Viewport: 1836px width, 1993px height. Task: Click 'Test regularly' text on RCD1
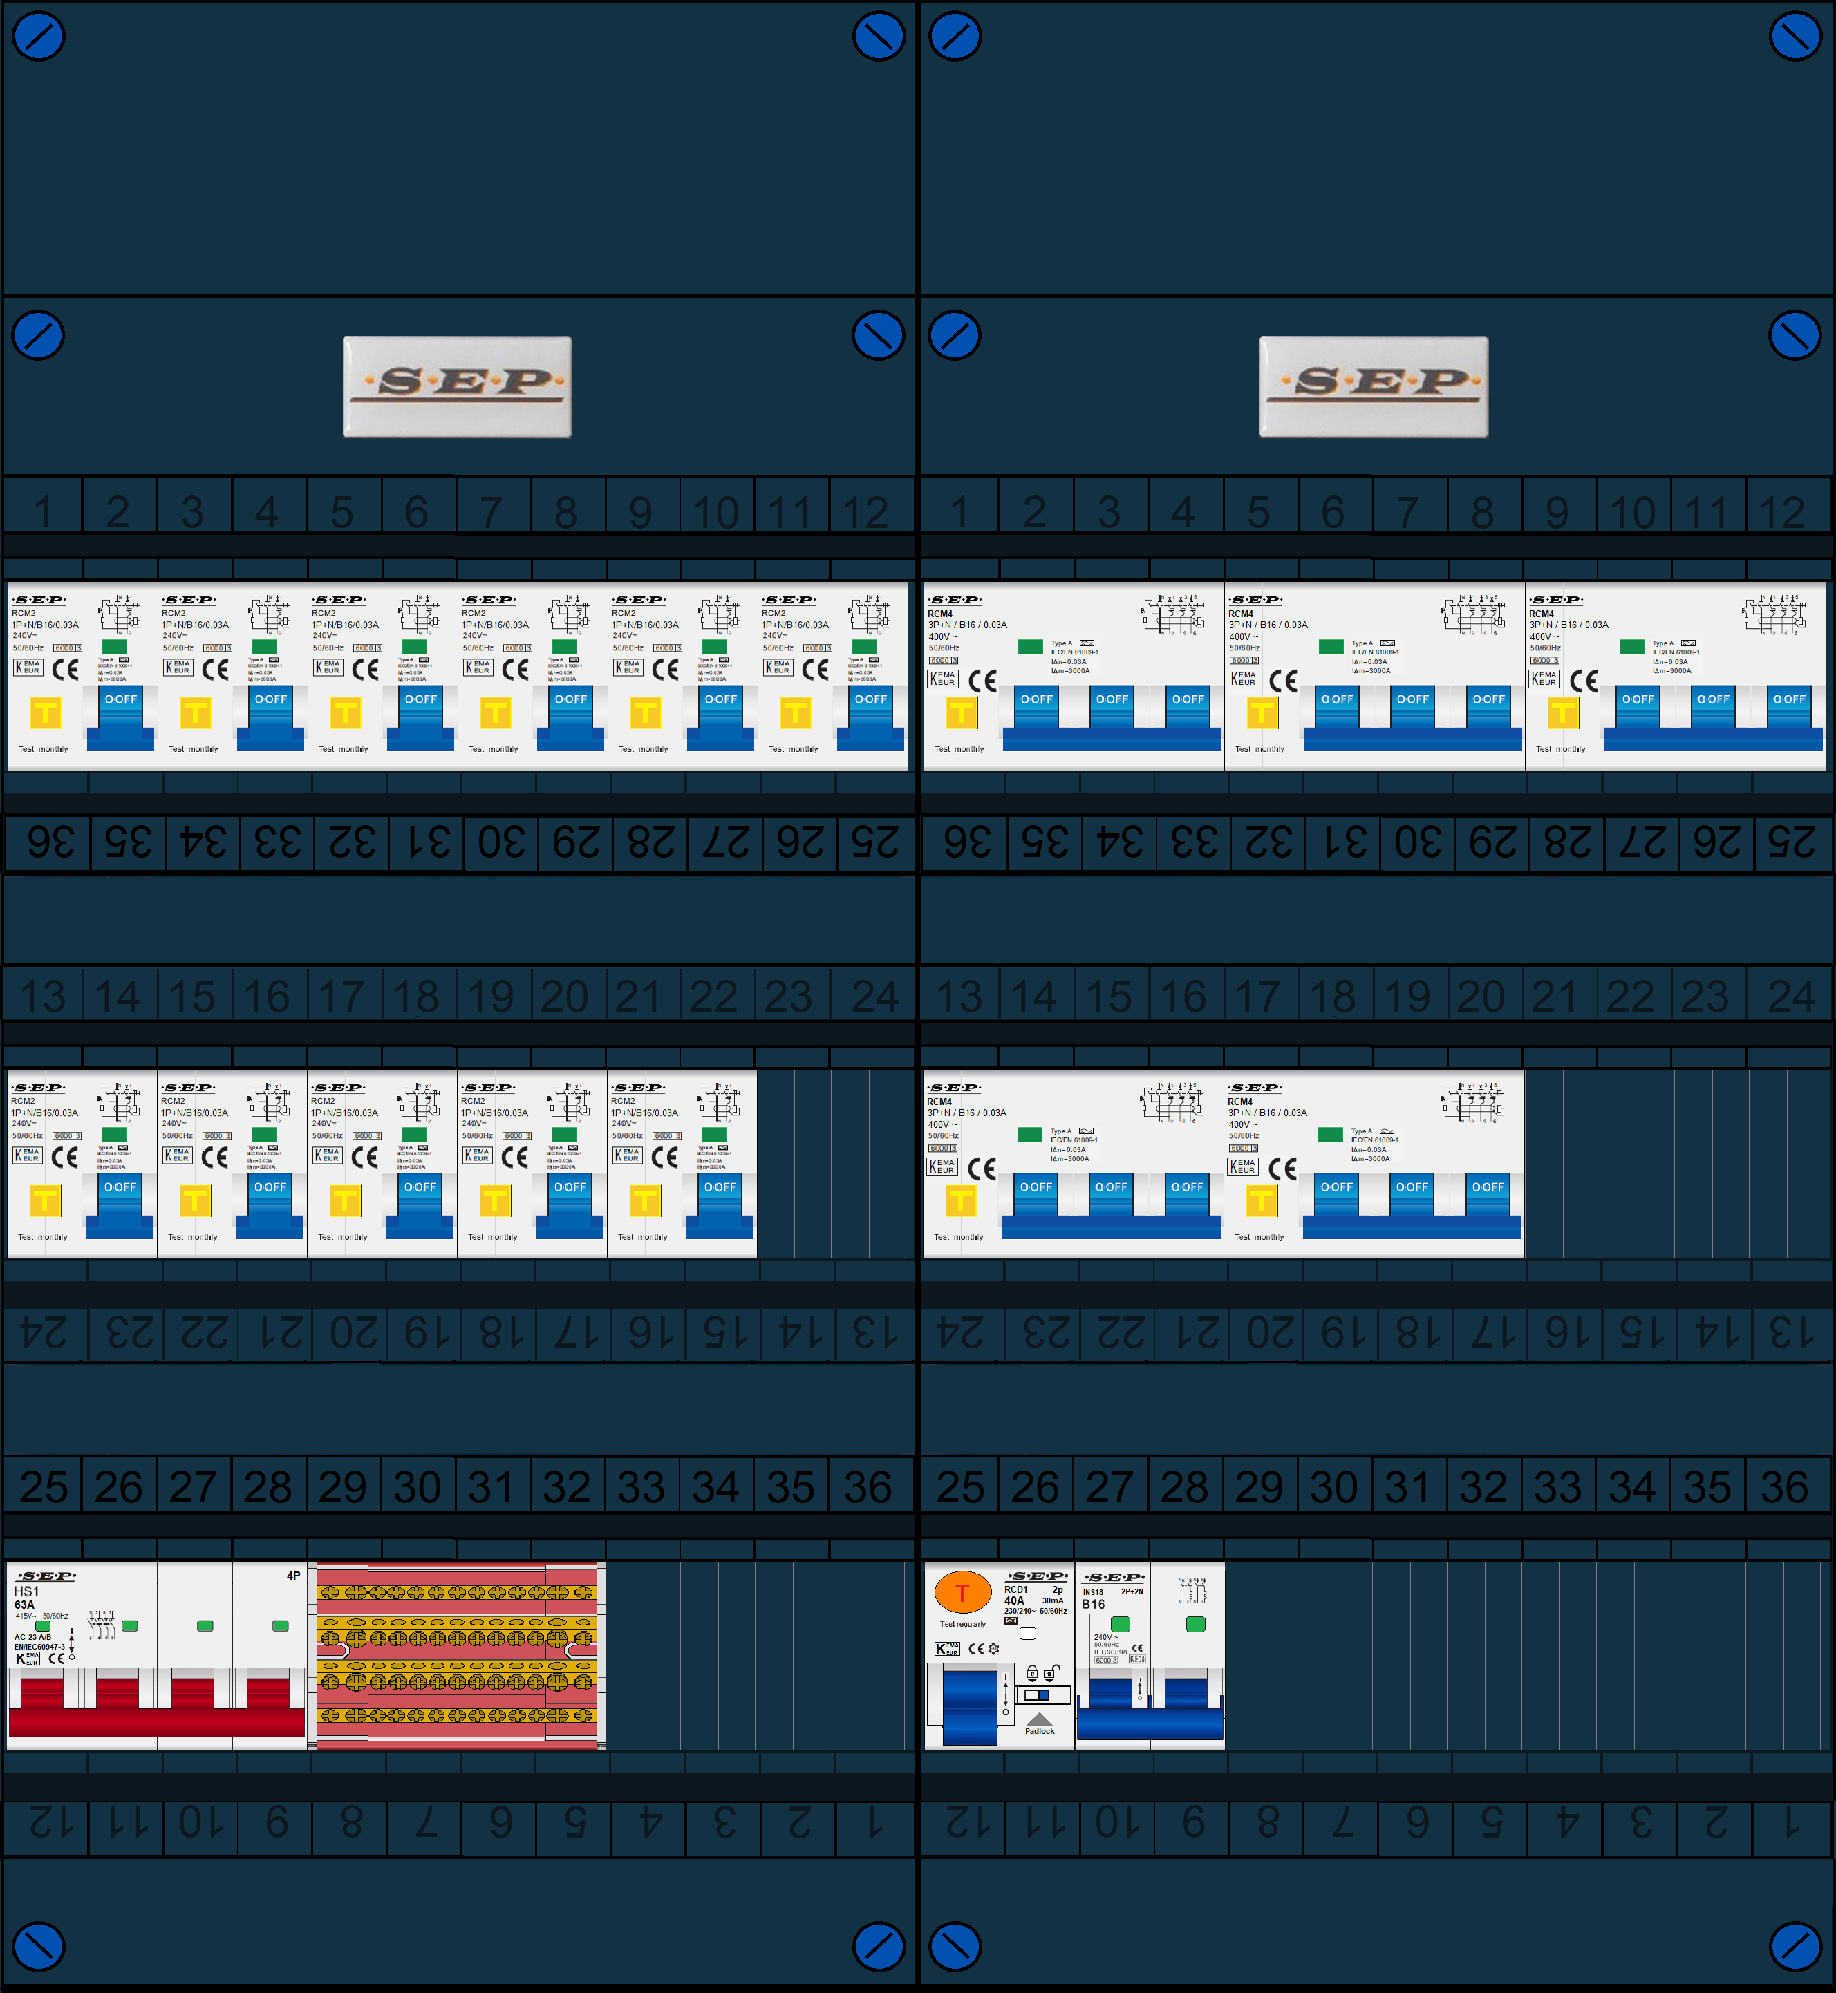pyautogui.click(x=963, y=1623)
